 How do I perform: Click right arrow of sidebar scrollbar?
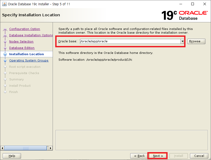(x=50, y=148)
